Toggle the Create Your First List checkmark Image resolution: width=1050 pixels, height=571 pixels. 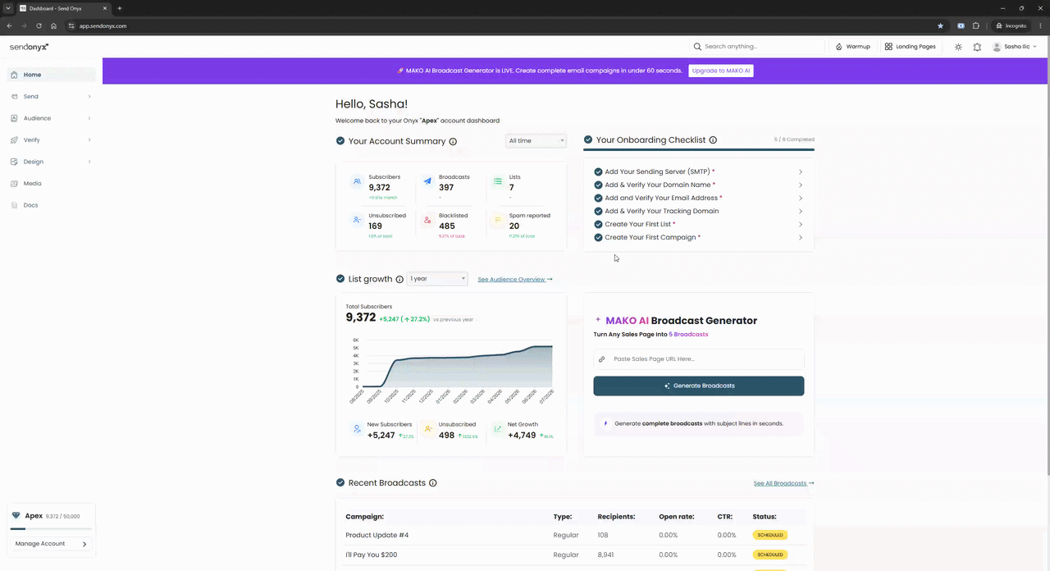pyautogui.click(x=598, y=224)
